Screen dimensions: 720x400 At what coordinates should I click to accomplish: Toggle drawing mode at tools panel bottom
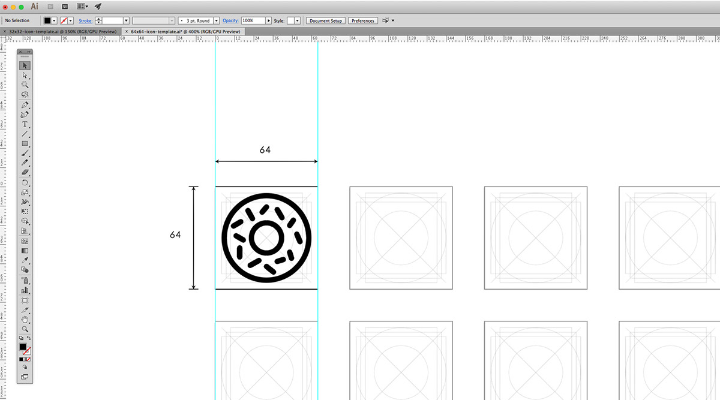(25, 367)
